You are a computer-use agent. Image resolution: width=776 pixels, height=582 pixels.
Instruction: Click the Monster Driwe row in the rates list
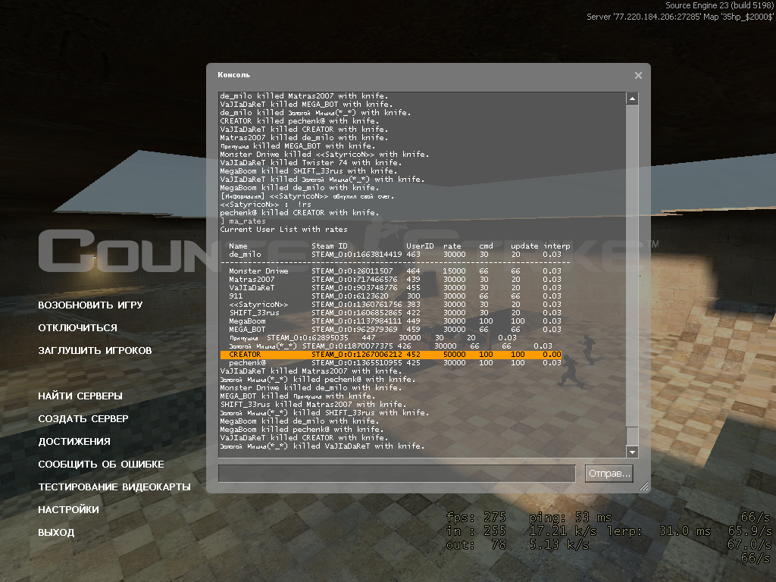click(395, 271)
